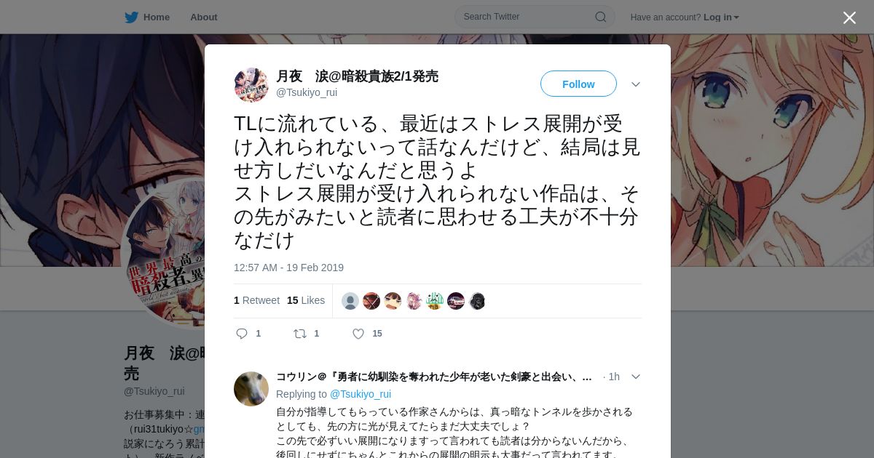The width and height of the screenshot is (874, 458).
Task: Follow the account @Tsukiyo_rui
Action: click(x=578, y=84)
